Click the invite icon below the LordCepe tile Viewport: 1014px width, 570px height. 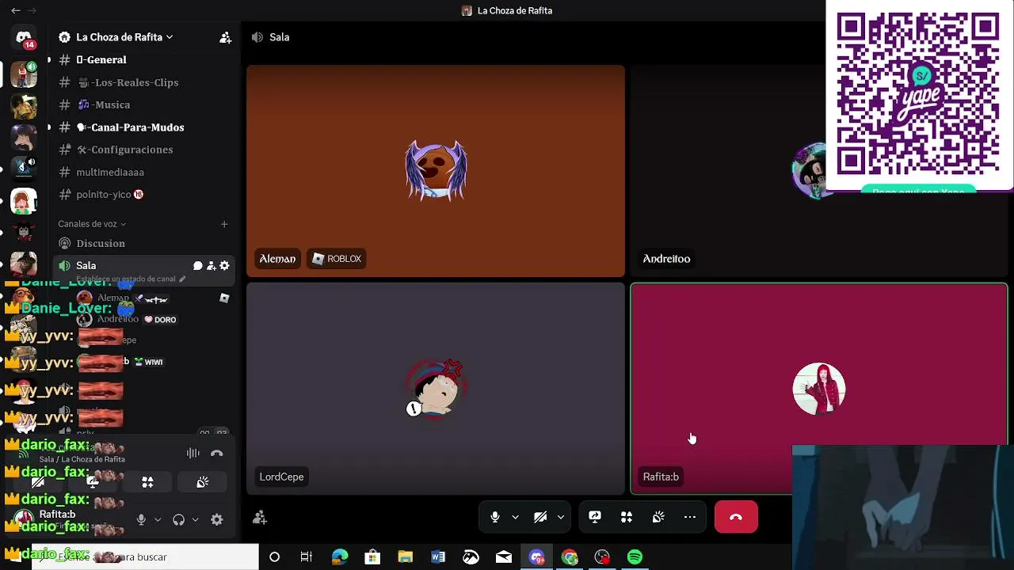coord(259,518)
